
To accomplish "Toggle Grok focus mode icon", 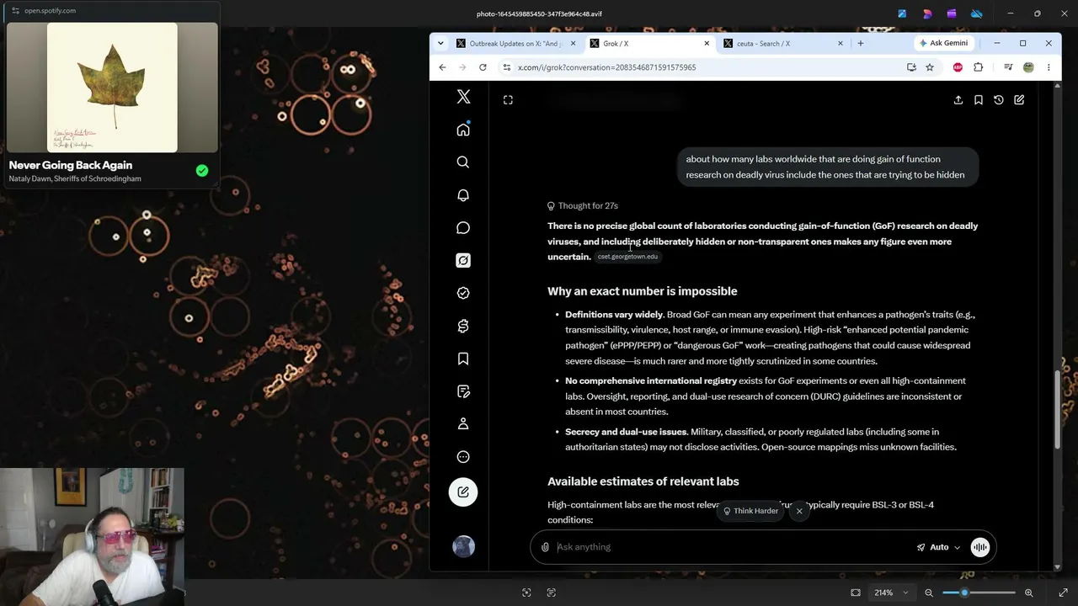I will click(x=508, y=100).
